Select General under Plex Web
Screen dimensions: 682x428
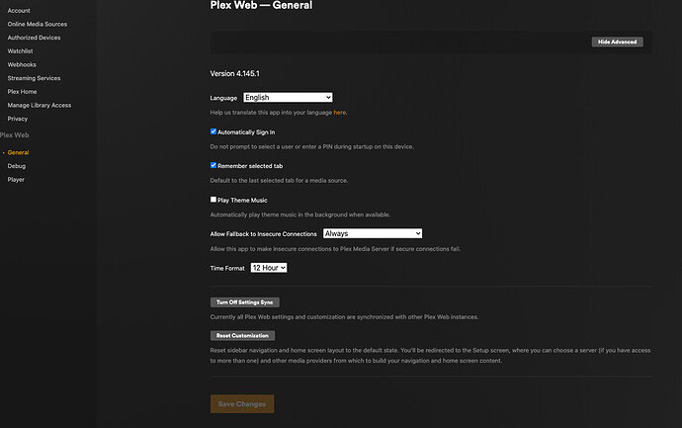click(x=18, y=152)
